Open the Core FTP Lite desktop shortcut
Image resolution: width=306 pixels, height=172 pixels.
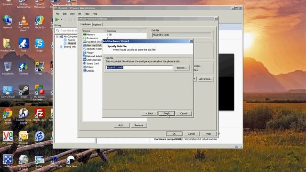(55, 161)
